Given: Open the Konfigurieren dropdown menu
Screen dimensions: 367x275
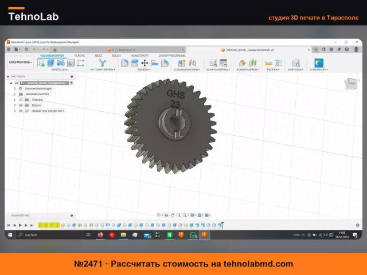Looking at the screenshot, I should 218,69.
